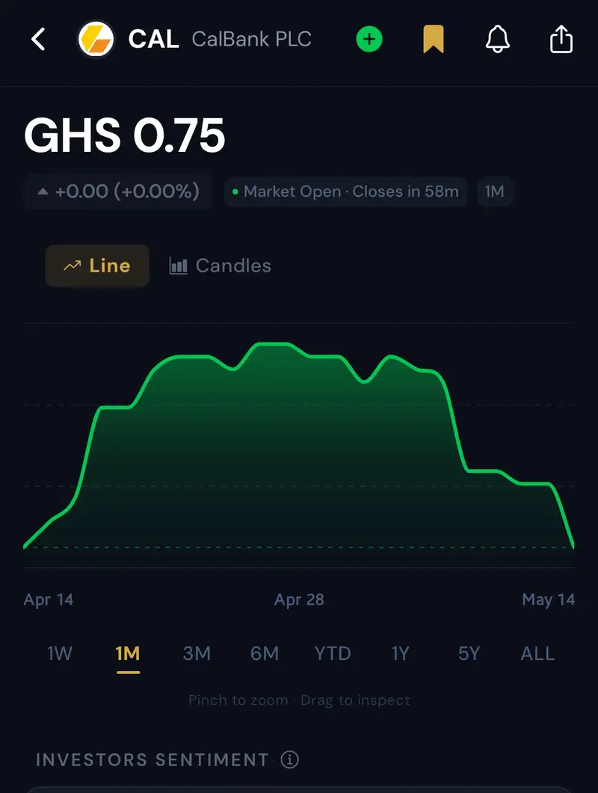Share the stock via share icon
Image resolution: width=598 pixels, height=793 pixels.
(561, 39)
